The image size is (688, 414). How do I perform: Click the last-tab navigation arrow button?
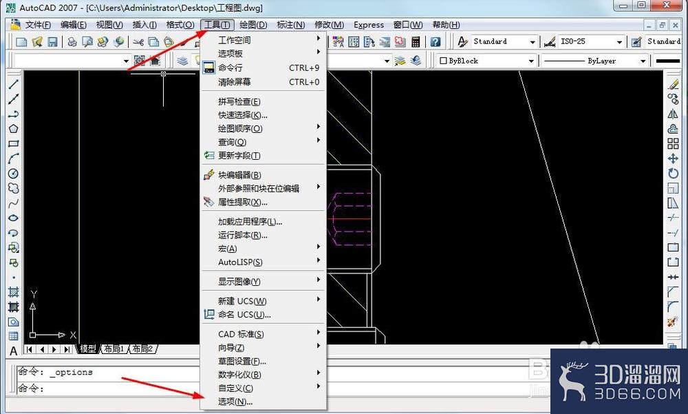(x=67, y=349)
